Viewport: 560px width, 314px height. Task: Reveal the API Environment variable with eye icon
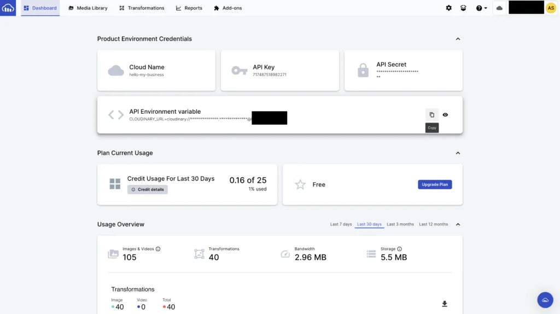click(445, 115)
